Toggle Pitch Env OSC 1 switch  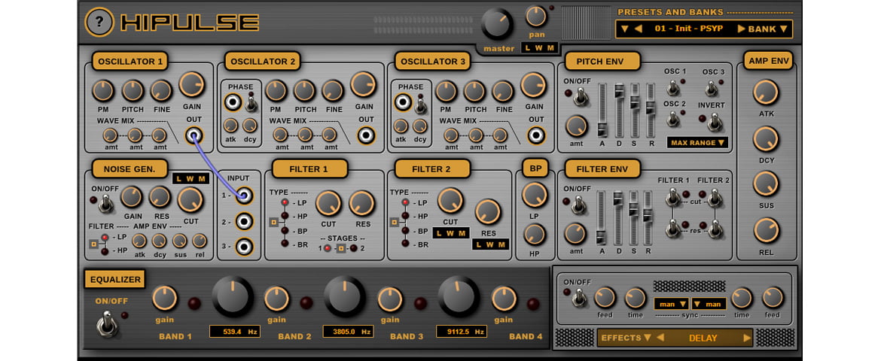point(672,87)
